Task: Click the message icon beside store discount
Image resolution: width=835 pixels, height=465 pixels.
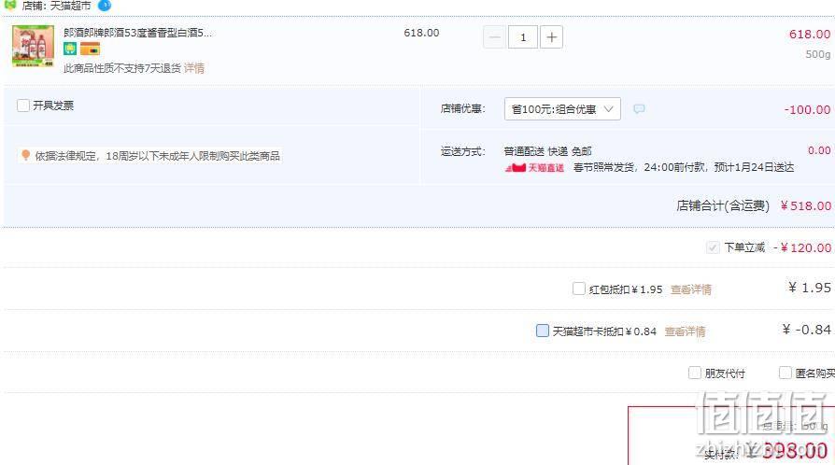Action: coord(639,109)
